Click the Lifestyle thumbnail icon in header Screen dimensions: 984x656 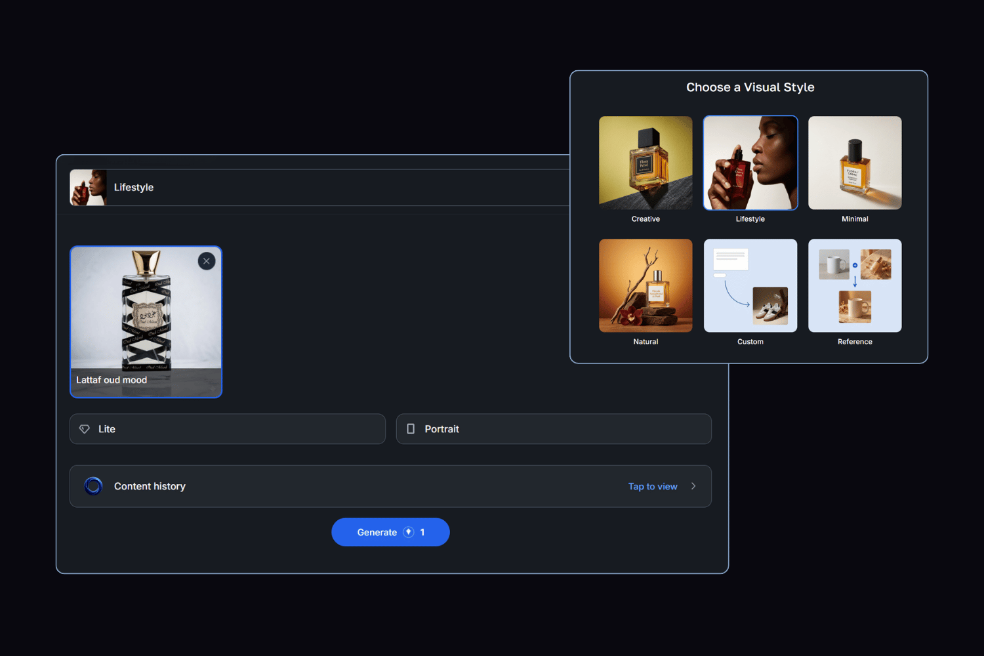point(89,188)
